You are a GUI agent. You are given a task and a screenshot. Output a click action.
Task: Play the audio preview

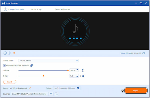(5, 53)
